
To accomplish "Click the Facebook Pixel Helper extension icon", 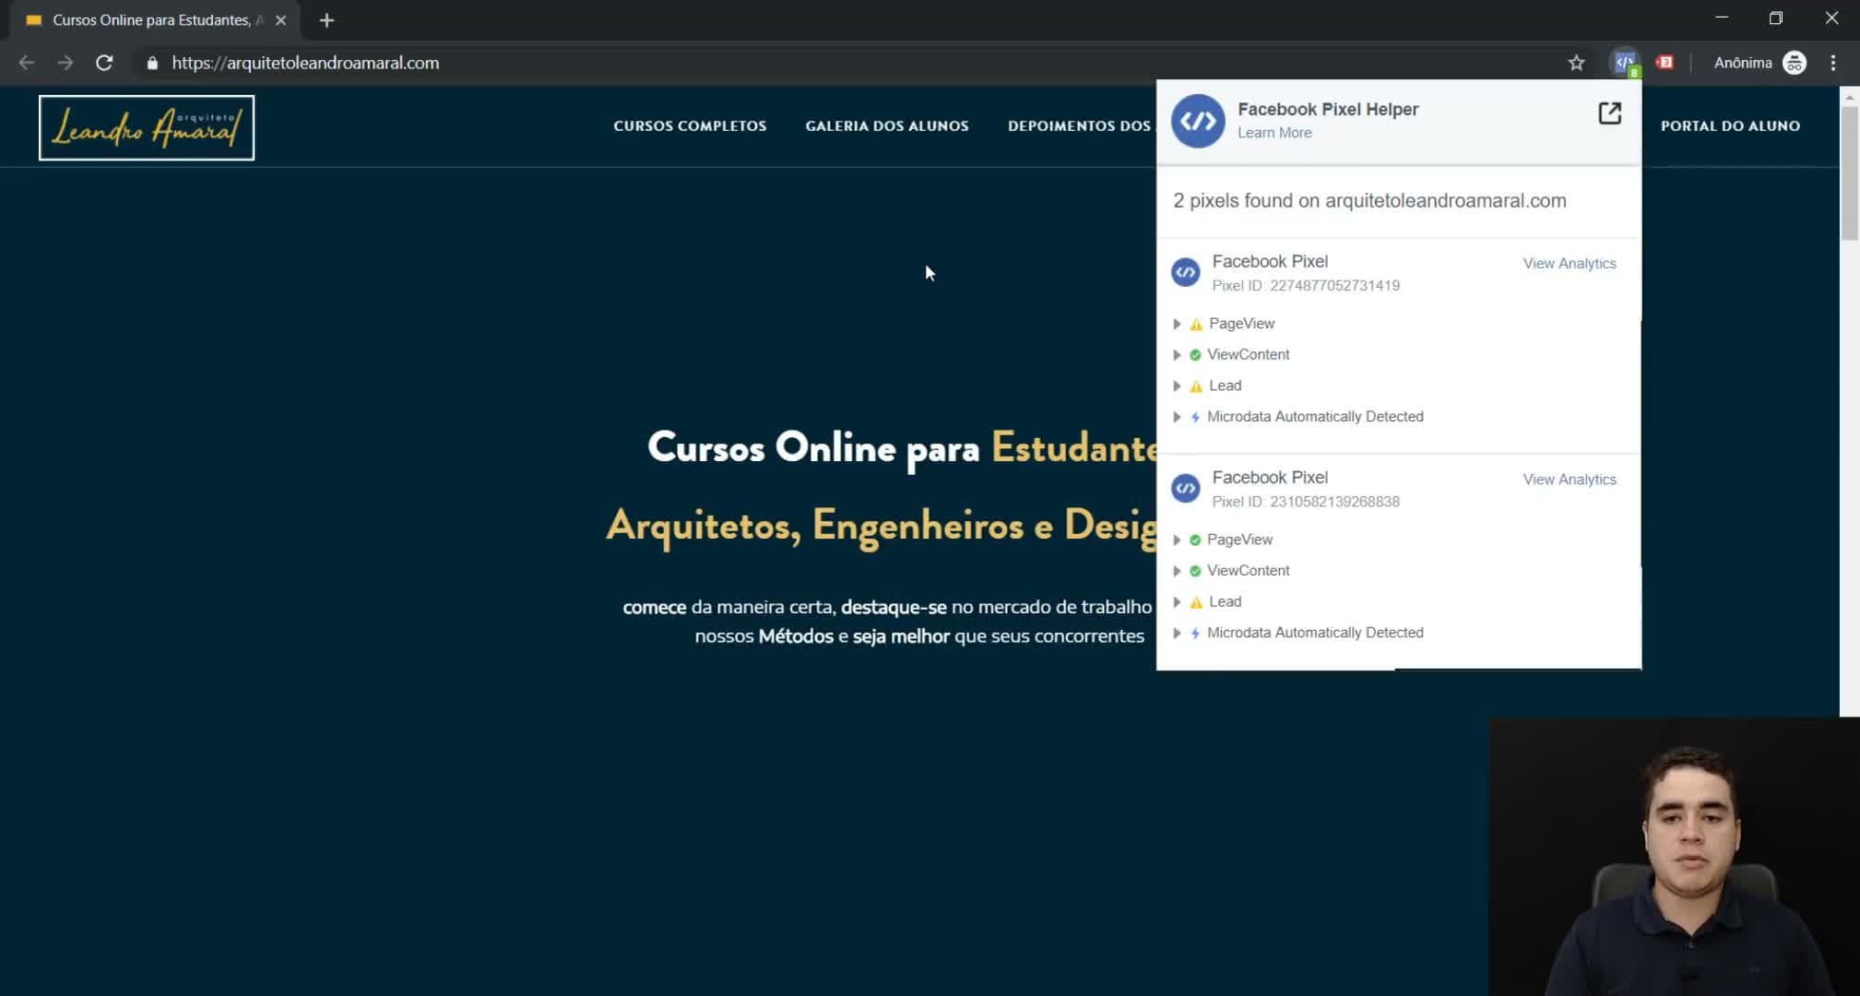I will click(1625, 63).
